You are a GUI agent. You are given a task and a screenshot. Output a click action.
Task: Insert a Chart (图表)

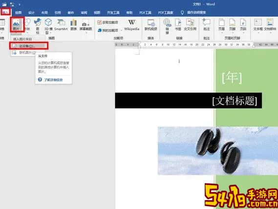(73, 24)
